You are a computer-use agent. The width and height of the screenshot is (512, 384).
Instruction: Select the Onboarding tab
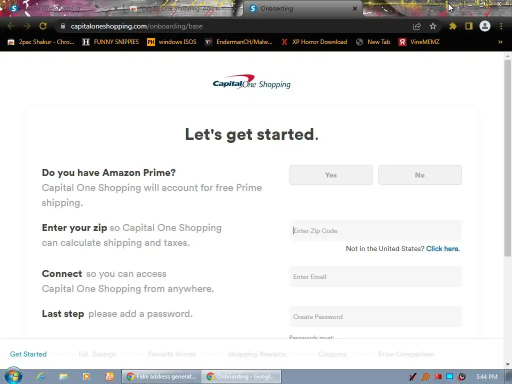(x=302, y=8)
